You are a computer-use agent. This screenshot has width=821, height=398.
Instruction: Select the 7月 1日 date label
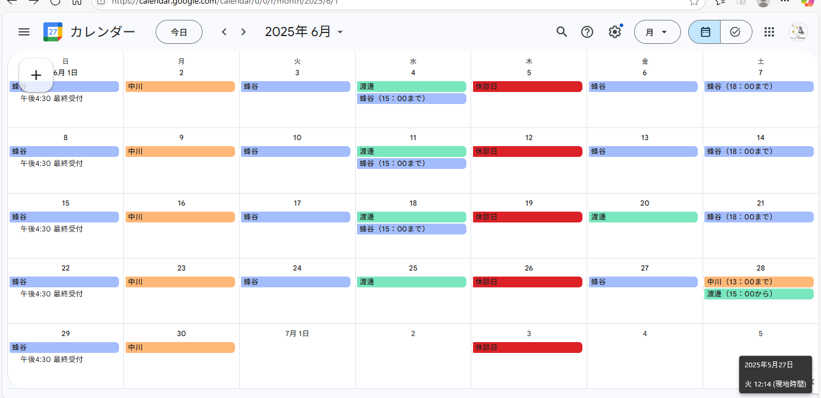tap(297, 334)
